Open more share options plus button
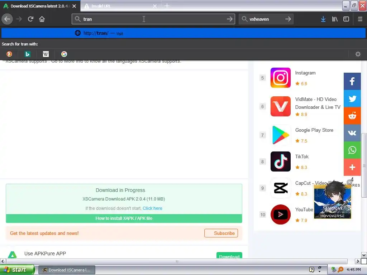 (x=352, y=167)
